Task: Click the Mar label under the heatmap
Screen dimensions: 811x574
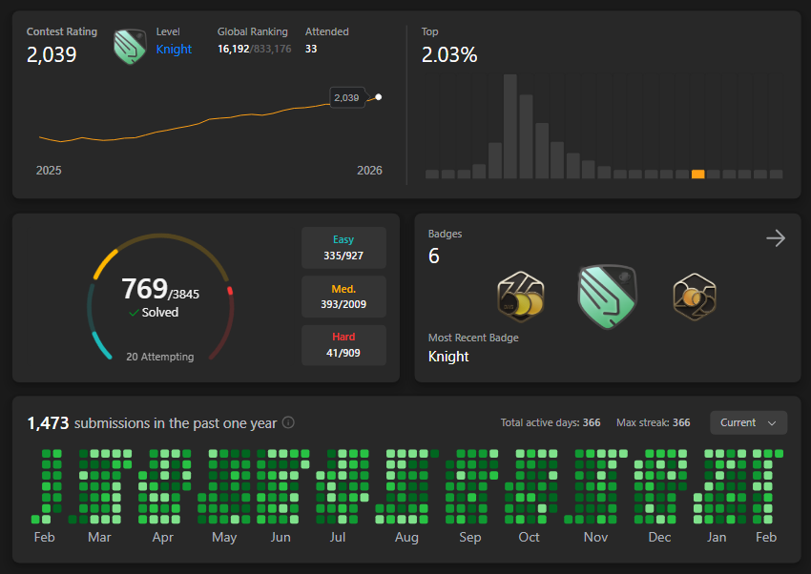Action: pyautogui.click(x=99, y=538)
